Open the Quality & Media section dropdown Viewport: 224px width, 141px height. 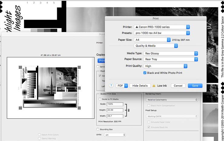156,46
